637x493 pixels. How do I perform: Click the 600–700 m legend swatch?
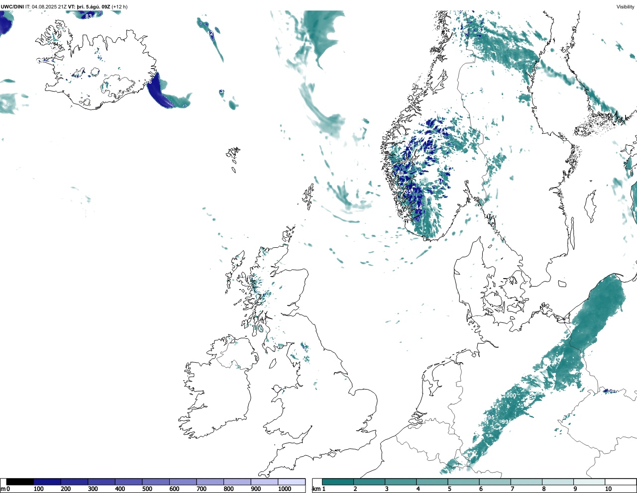183,482
